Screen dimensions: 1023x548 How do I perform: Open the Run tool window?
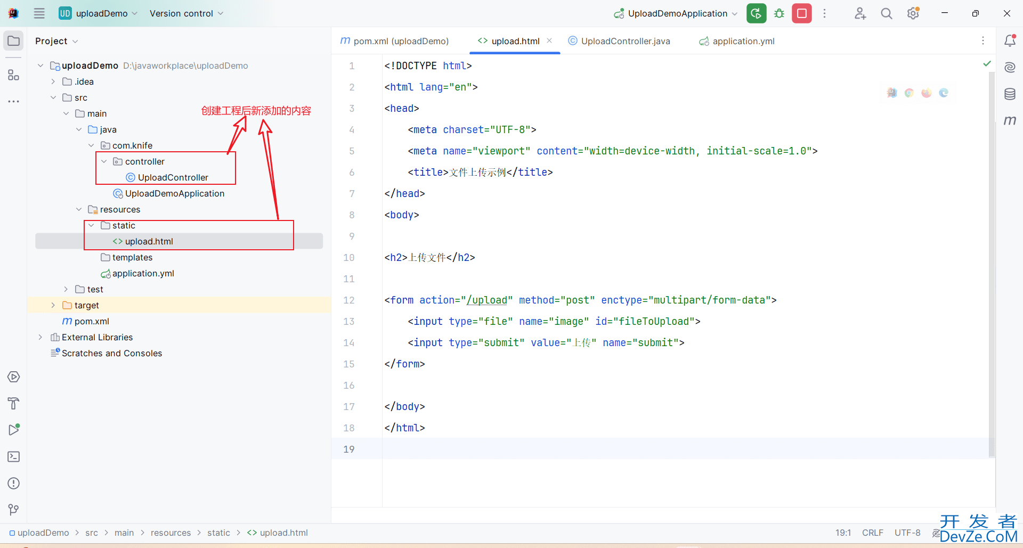[14, 430]
